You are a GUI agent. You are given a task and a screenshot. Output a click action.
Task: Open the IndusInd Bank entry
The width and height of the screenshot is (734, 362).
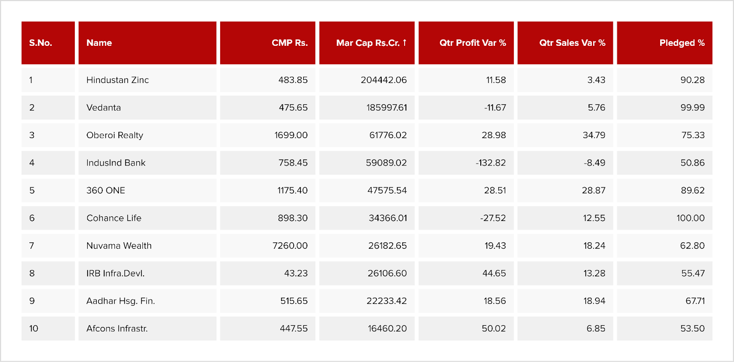click(x=116, y=163)
